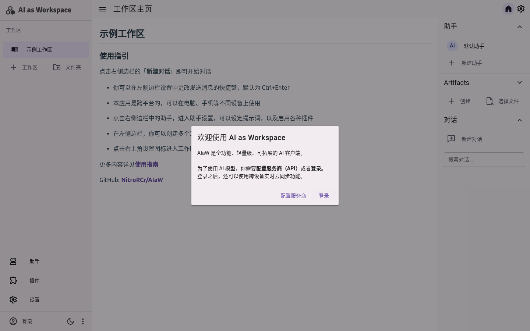Click the 新建助手 label

point(472,63)
